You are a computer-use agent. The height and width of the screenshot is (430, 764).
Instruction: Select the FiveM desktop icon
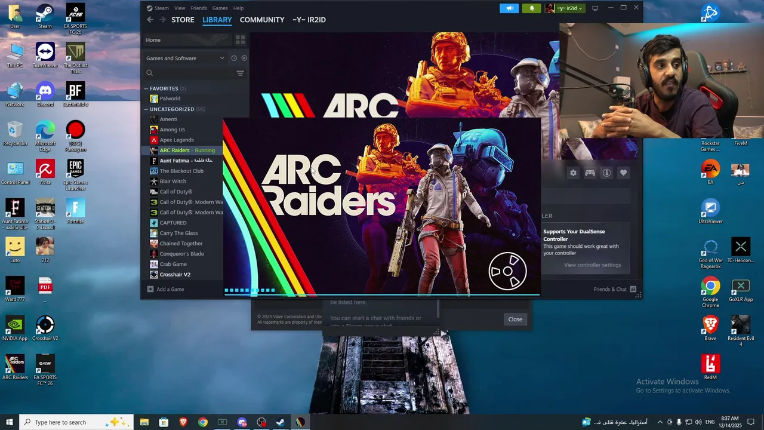741,143
